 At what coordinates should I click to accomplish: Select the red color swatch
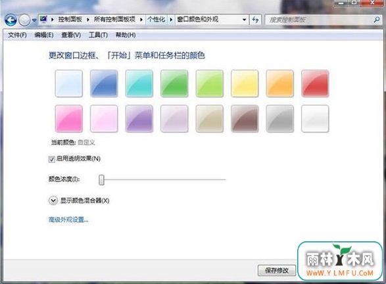(315, 83)
